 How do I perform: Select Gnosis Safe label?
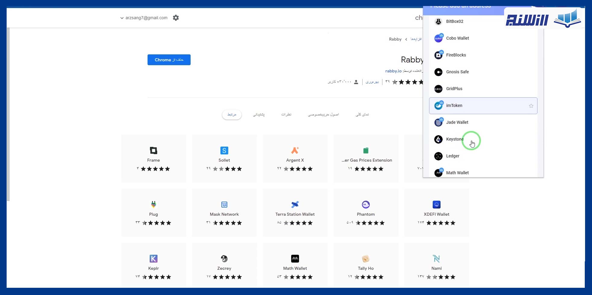pyautogui.click(x=457, y=72)
